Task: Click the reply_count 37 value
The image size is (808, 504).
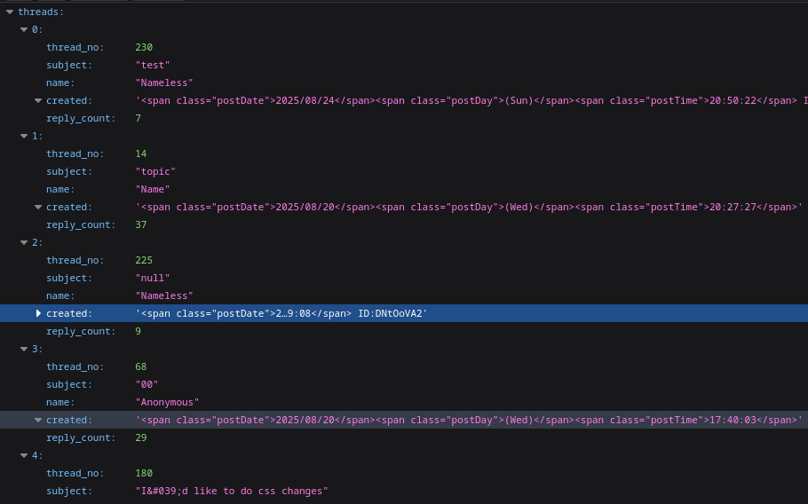Action: point(141,224)
